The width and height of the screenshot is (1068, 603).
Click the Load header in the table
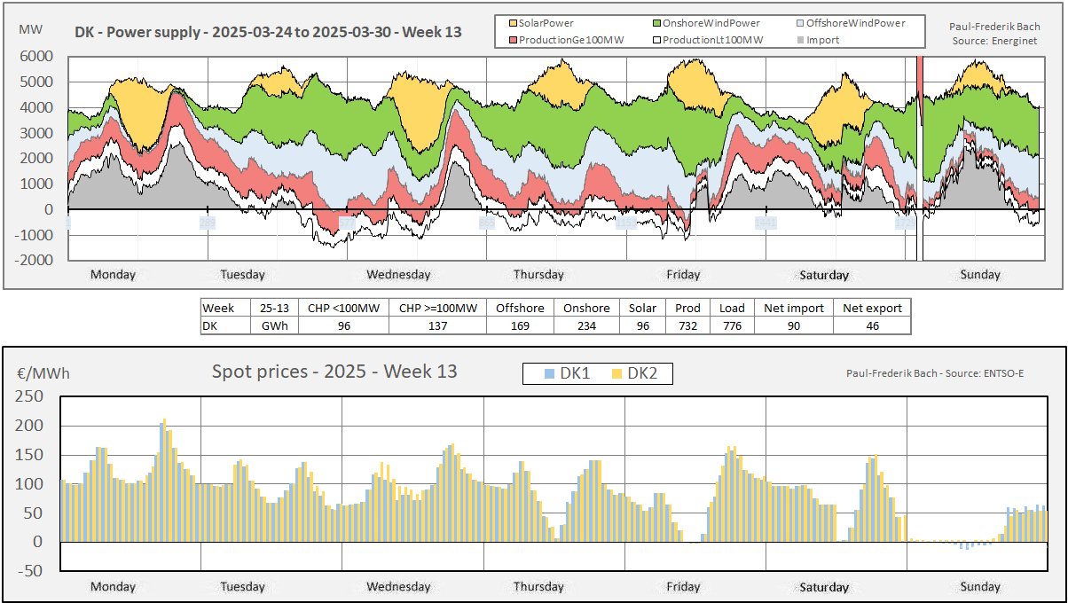point(732,308)
